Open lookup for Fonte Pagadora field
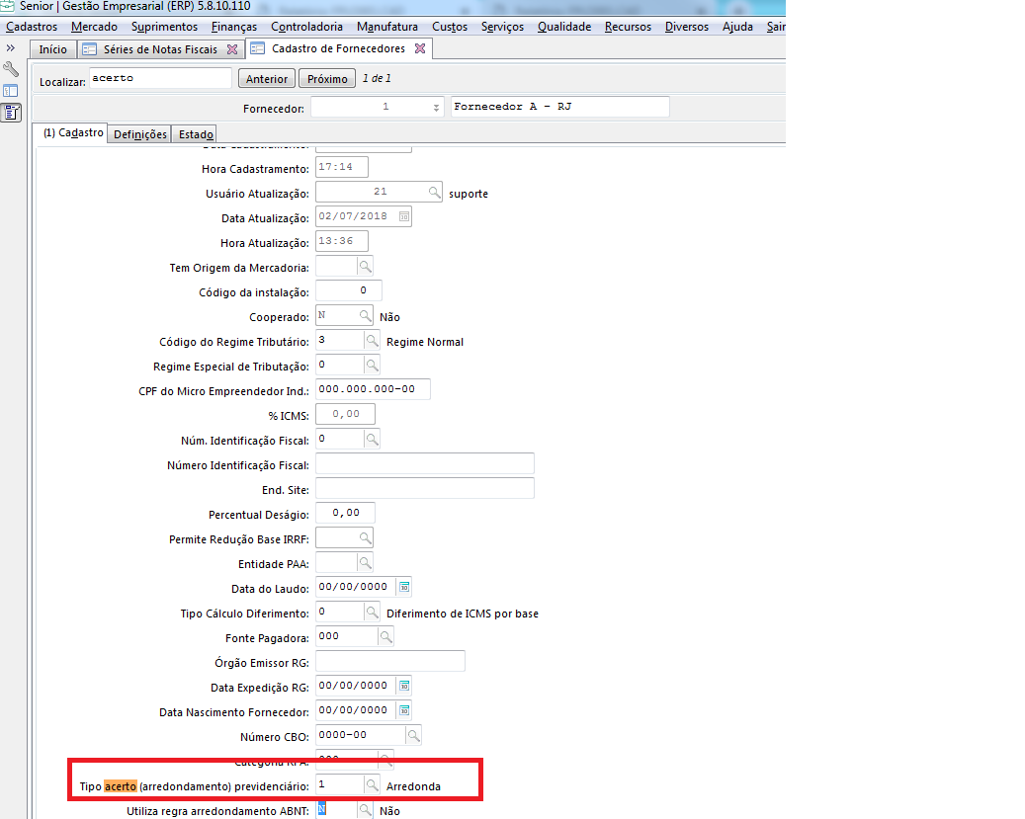Screen dimensions: 1025x819 (x=385, y=637)
